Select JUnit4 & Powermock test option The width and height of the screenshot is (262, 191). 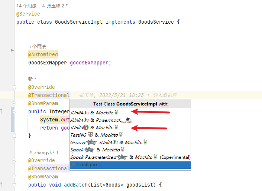(130, 120)
